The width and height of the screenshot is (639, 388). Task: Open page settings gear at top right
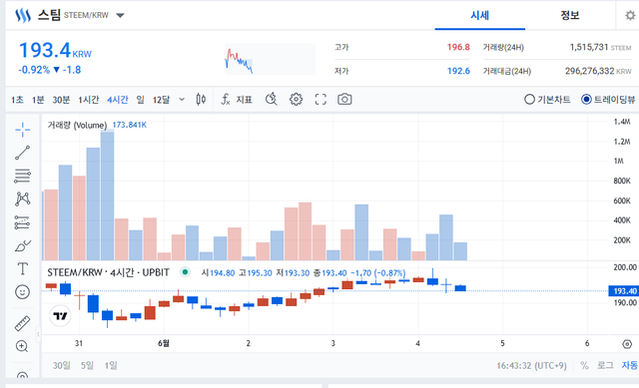[630, 16]
